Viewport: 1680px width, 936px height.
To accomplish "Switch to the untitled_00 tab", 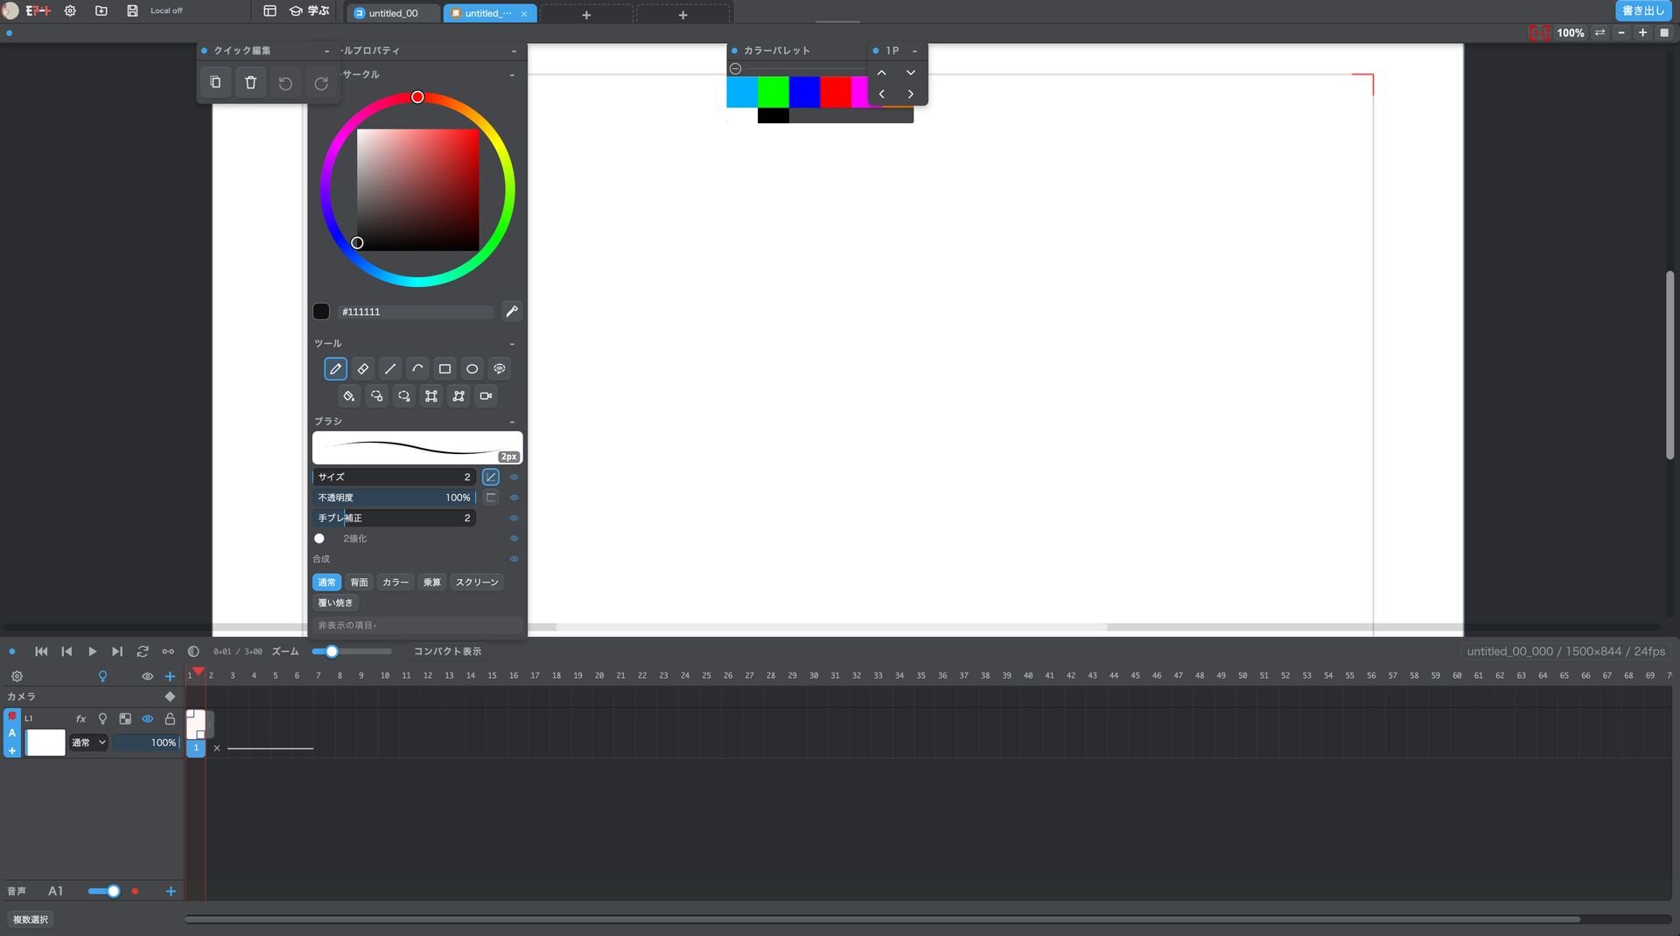I will 393,13.
